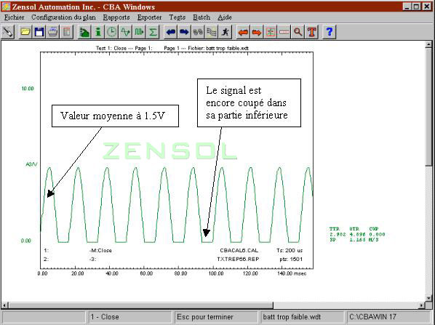This screenshot has width=435, height=325.
Task: Maximize the CBA Windows application
Action: (x=416, y=7)
